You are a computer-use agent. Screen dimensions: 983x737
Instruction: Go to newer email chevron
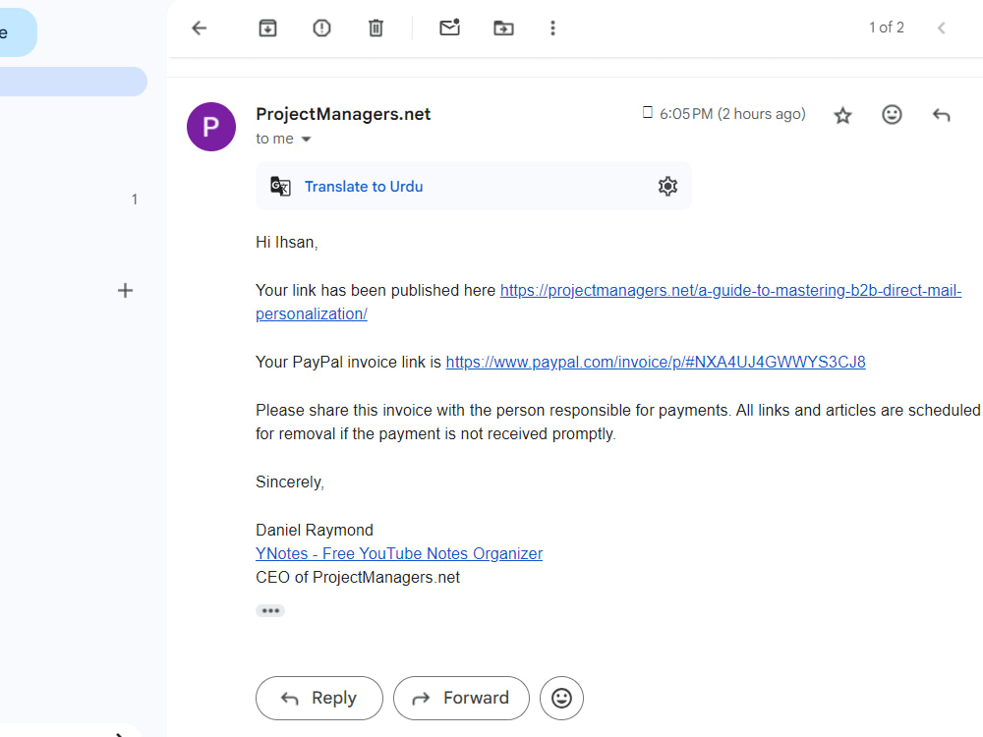pyautogui.click(x=941, y=28)
